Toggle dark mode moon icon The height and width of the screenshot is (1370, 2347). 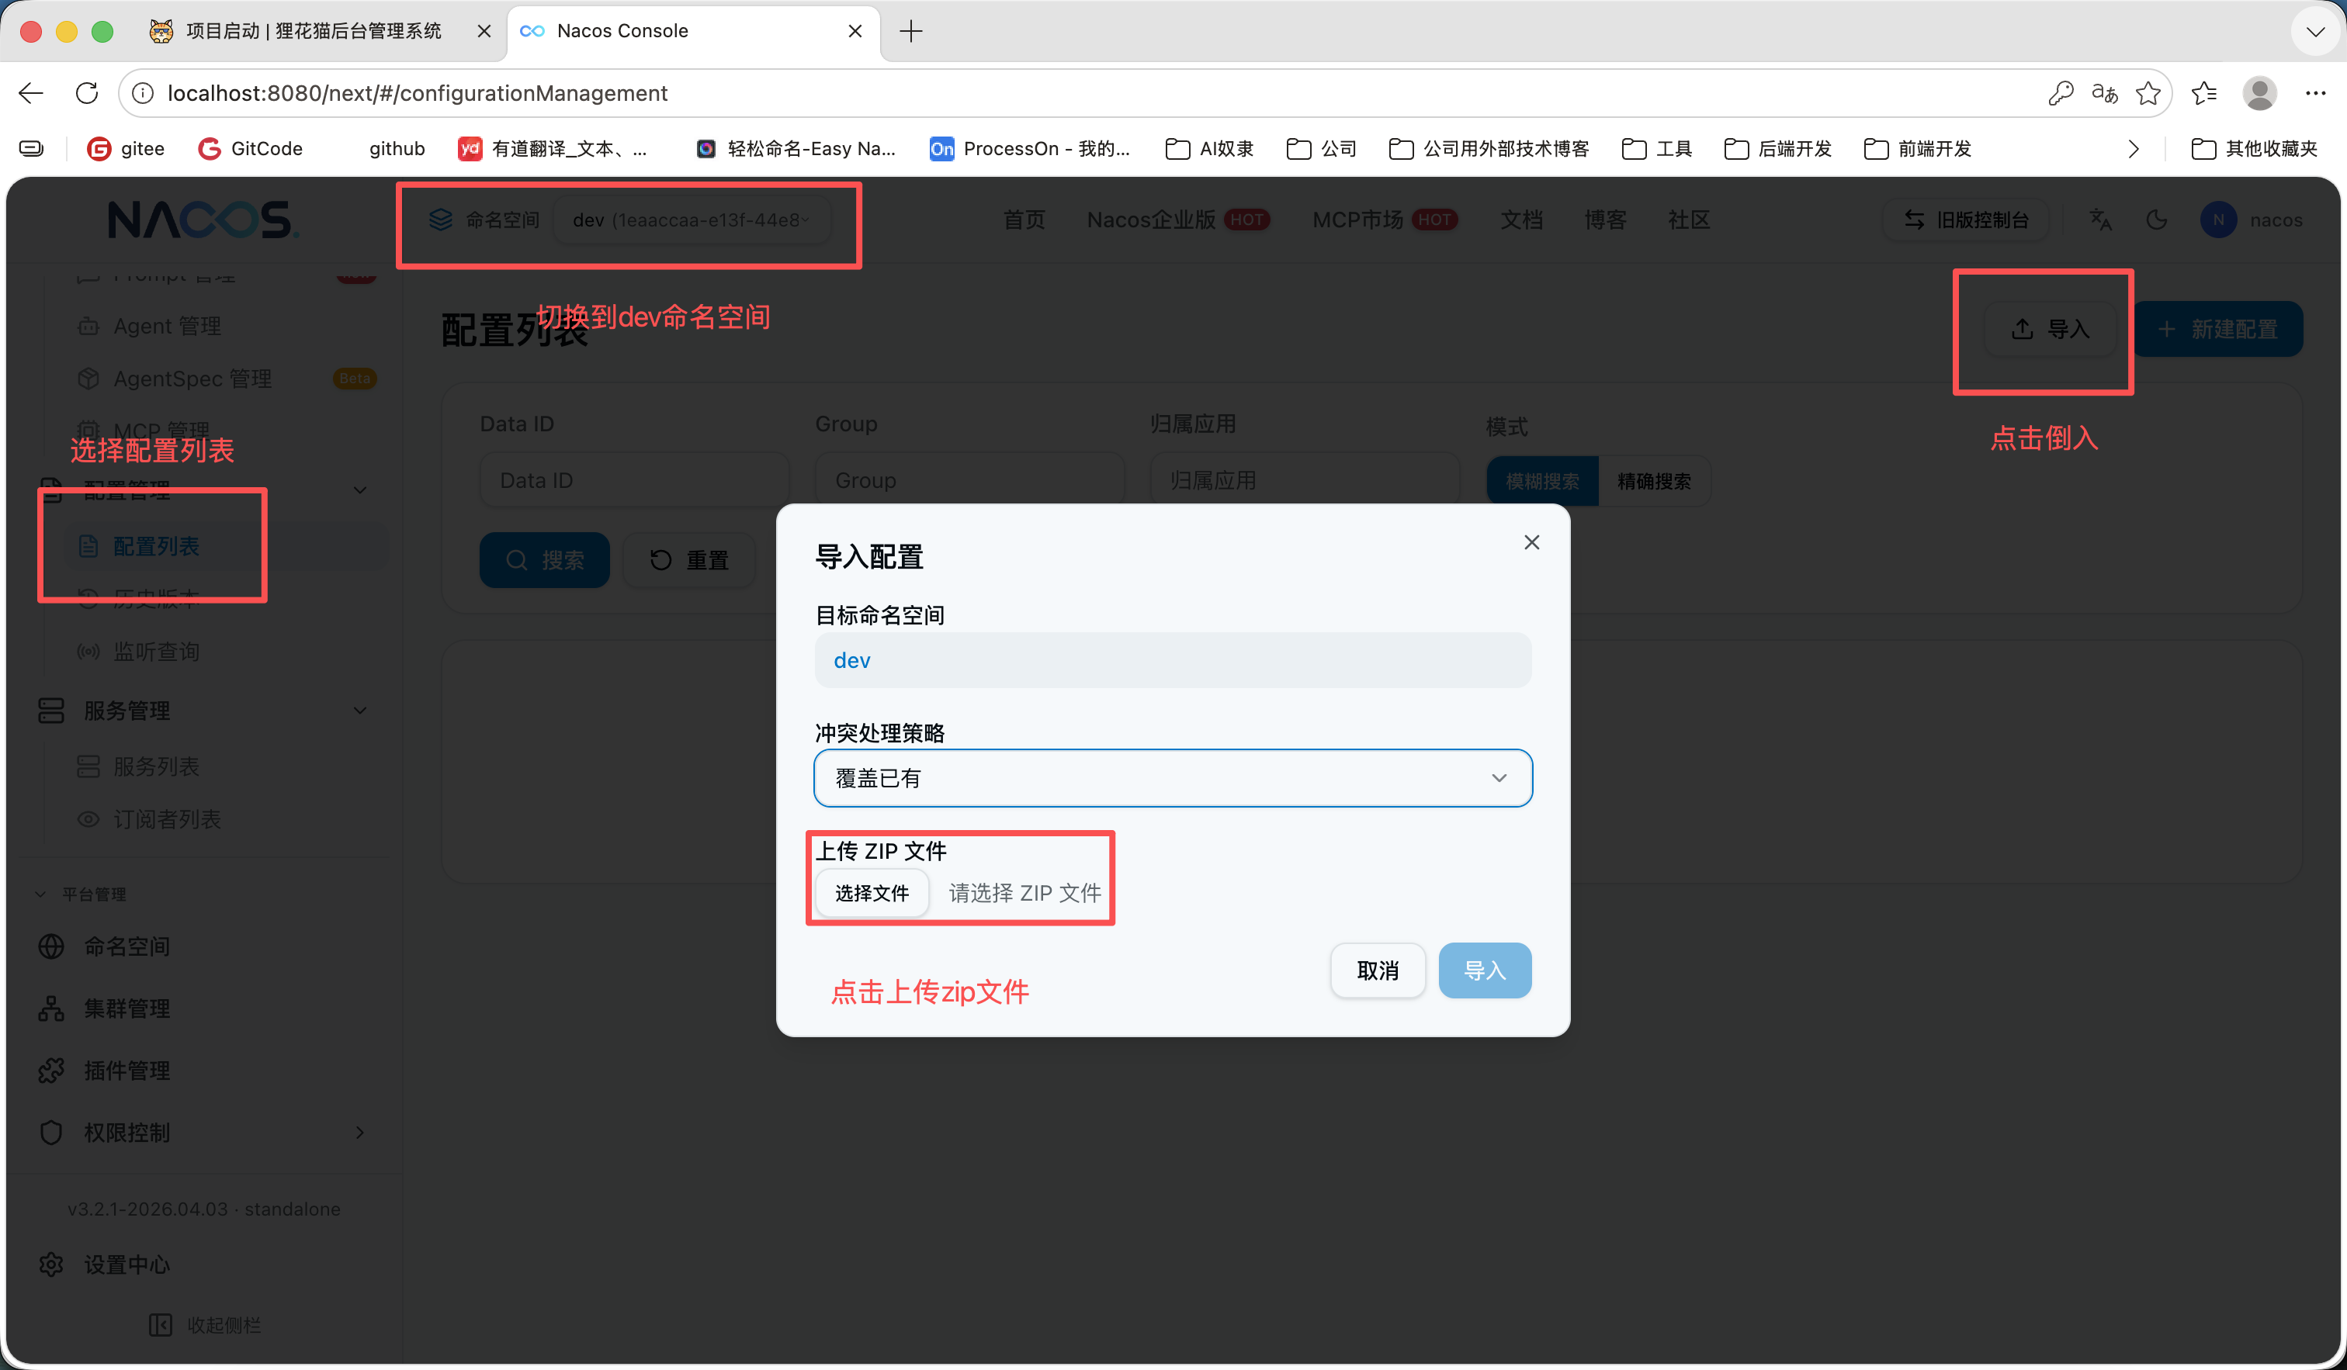[x=2156, y=220]
